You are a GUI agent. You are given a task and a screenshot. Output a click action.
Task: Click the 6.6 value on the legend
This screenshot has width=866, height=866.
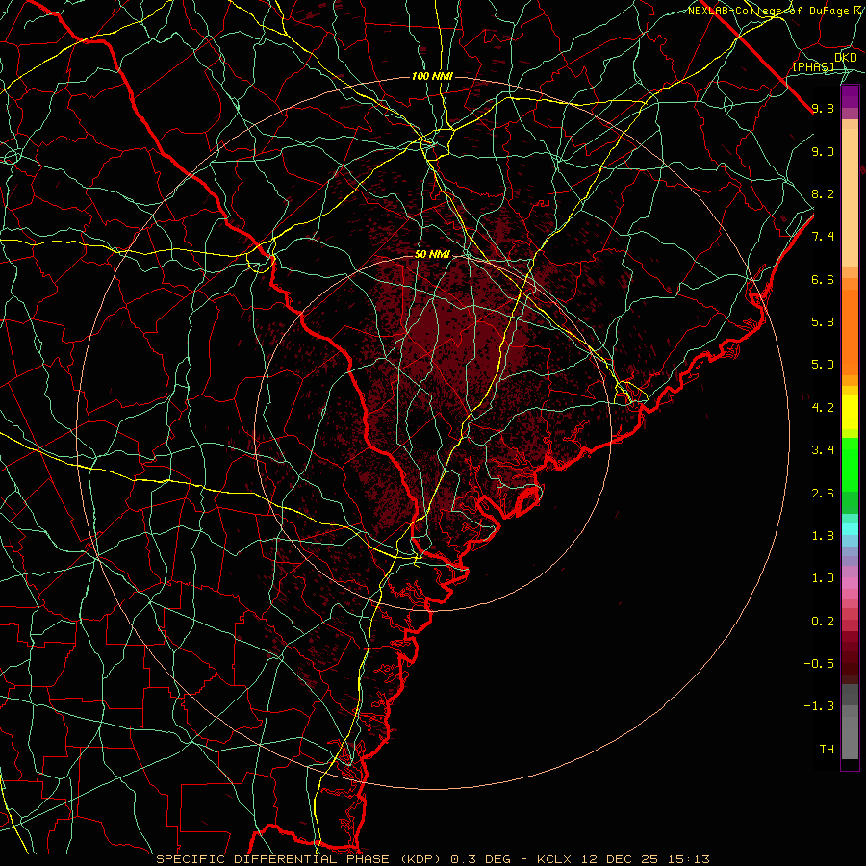(823, 279)
